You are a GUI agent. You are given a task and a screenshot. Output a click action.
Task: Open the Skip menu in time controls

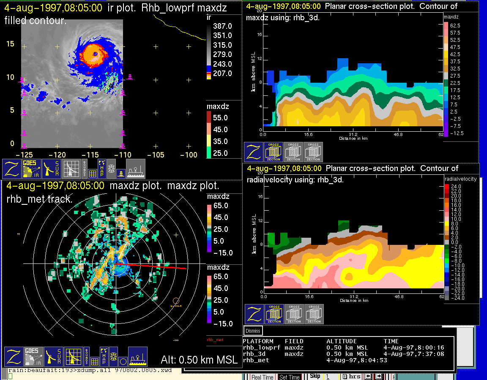coord(315,376)
